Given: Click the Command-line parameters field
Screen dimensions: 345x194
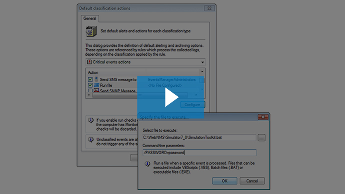Looking at the screenshot, I should (199, 153).
